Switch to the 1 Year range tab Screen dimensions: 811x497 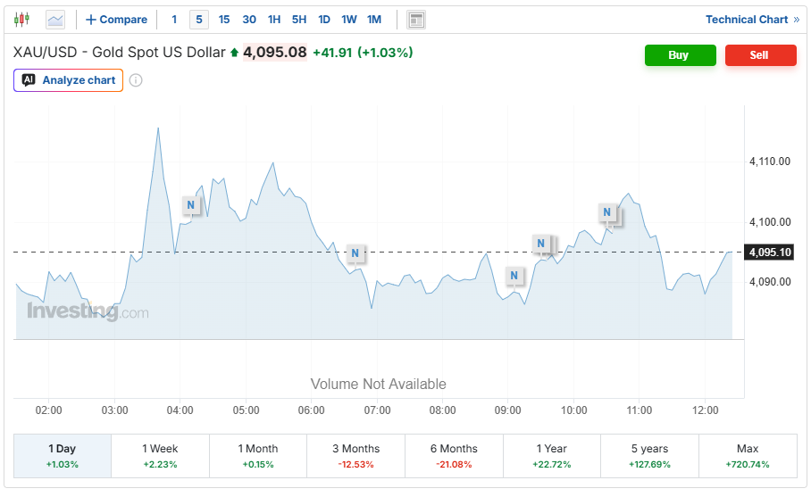pos(552,456)
